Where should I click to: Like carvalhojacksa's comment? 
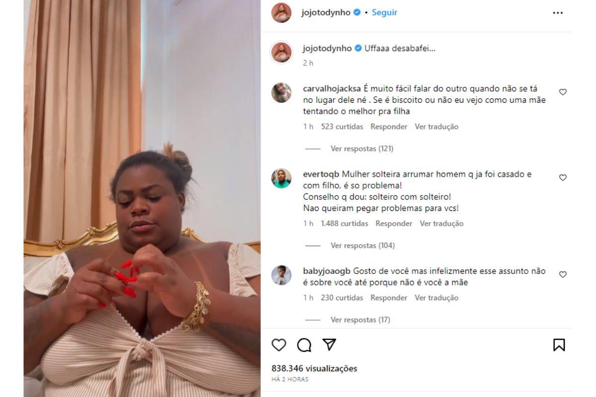point(563,92)
